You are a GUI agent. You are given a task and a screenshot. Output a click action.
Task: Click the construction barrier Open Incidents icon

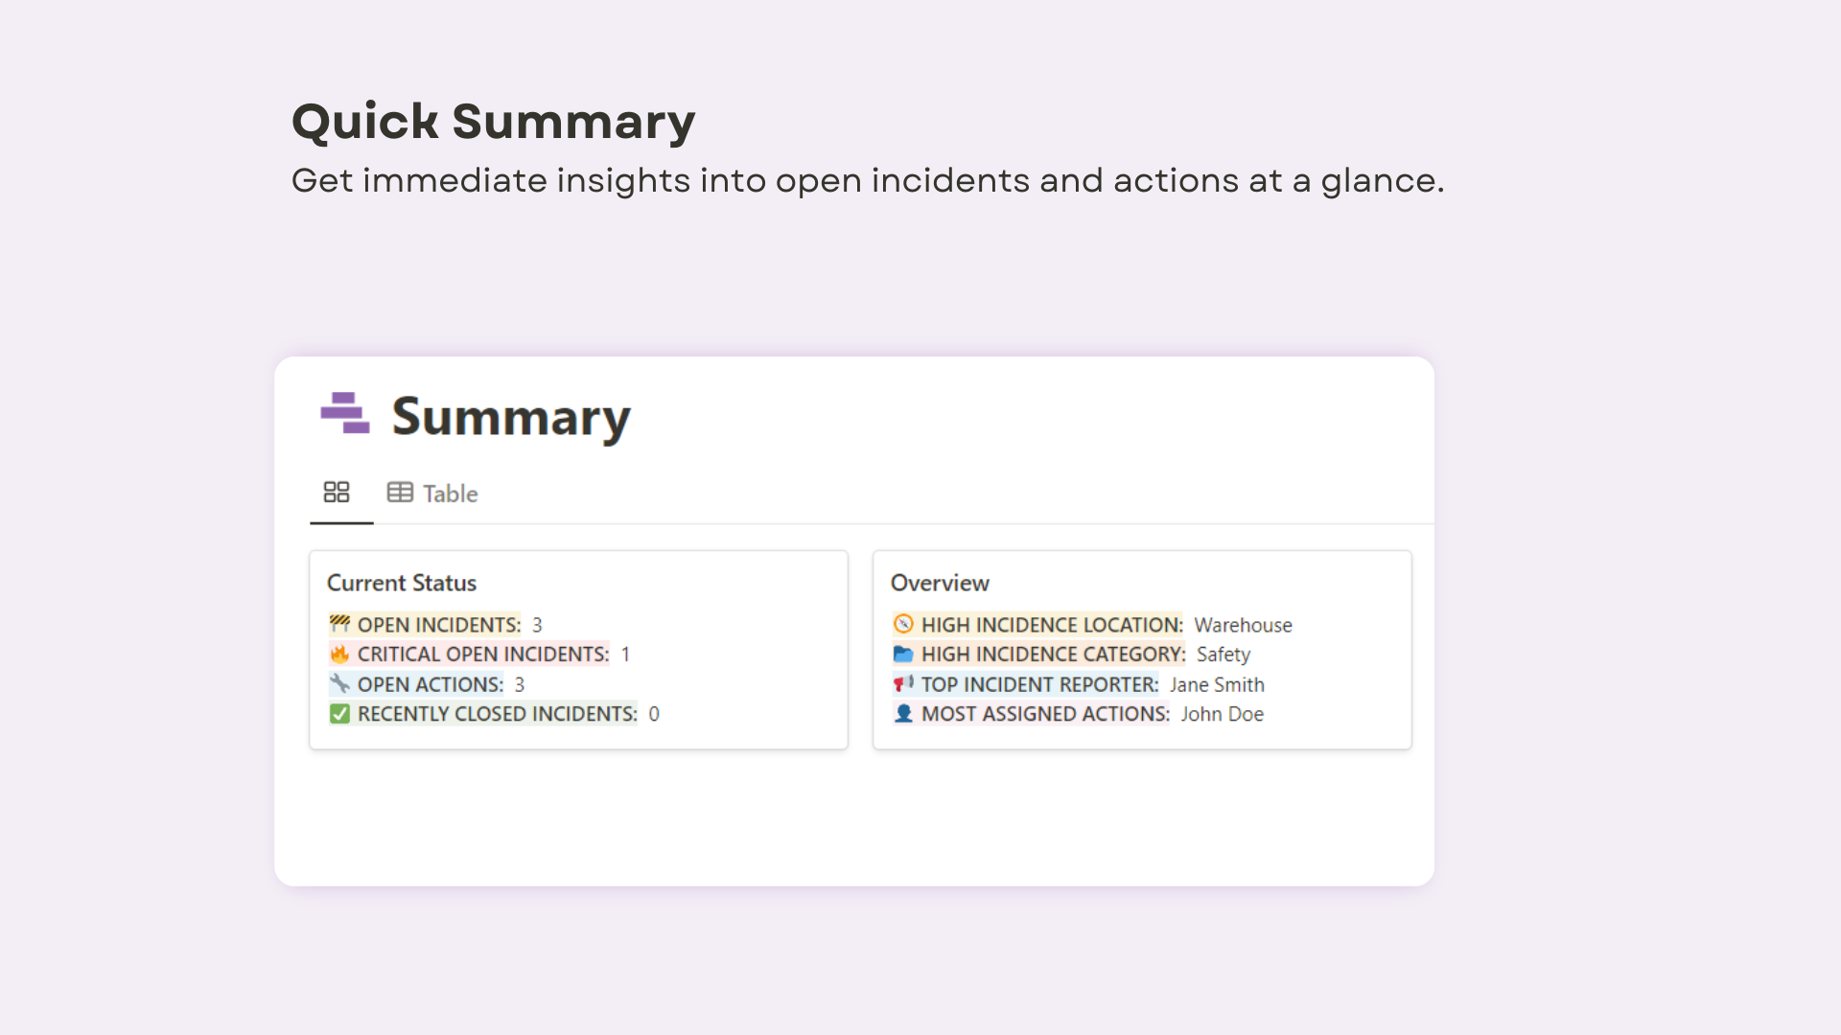pyautogui.click(x=339, y=625)
